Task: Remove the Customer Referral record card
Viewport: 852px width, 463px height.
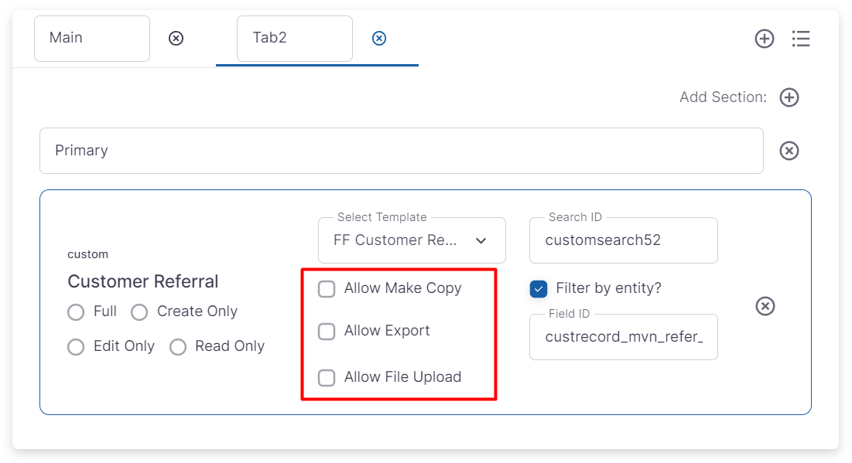Action: 765,306
